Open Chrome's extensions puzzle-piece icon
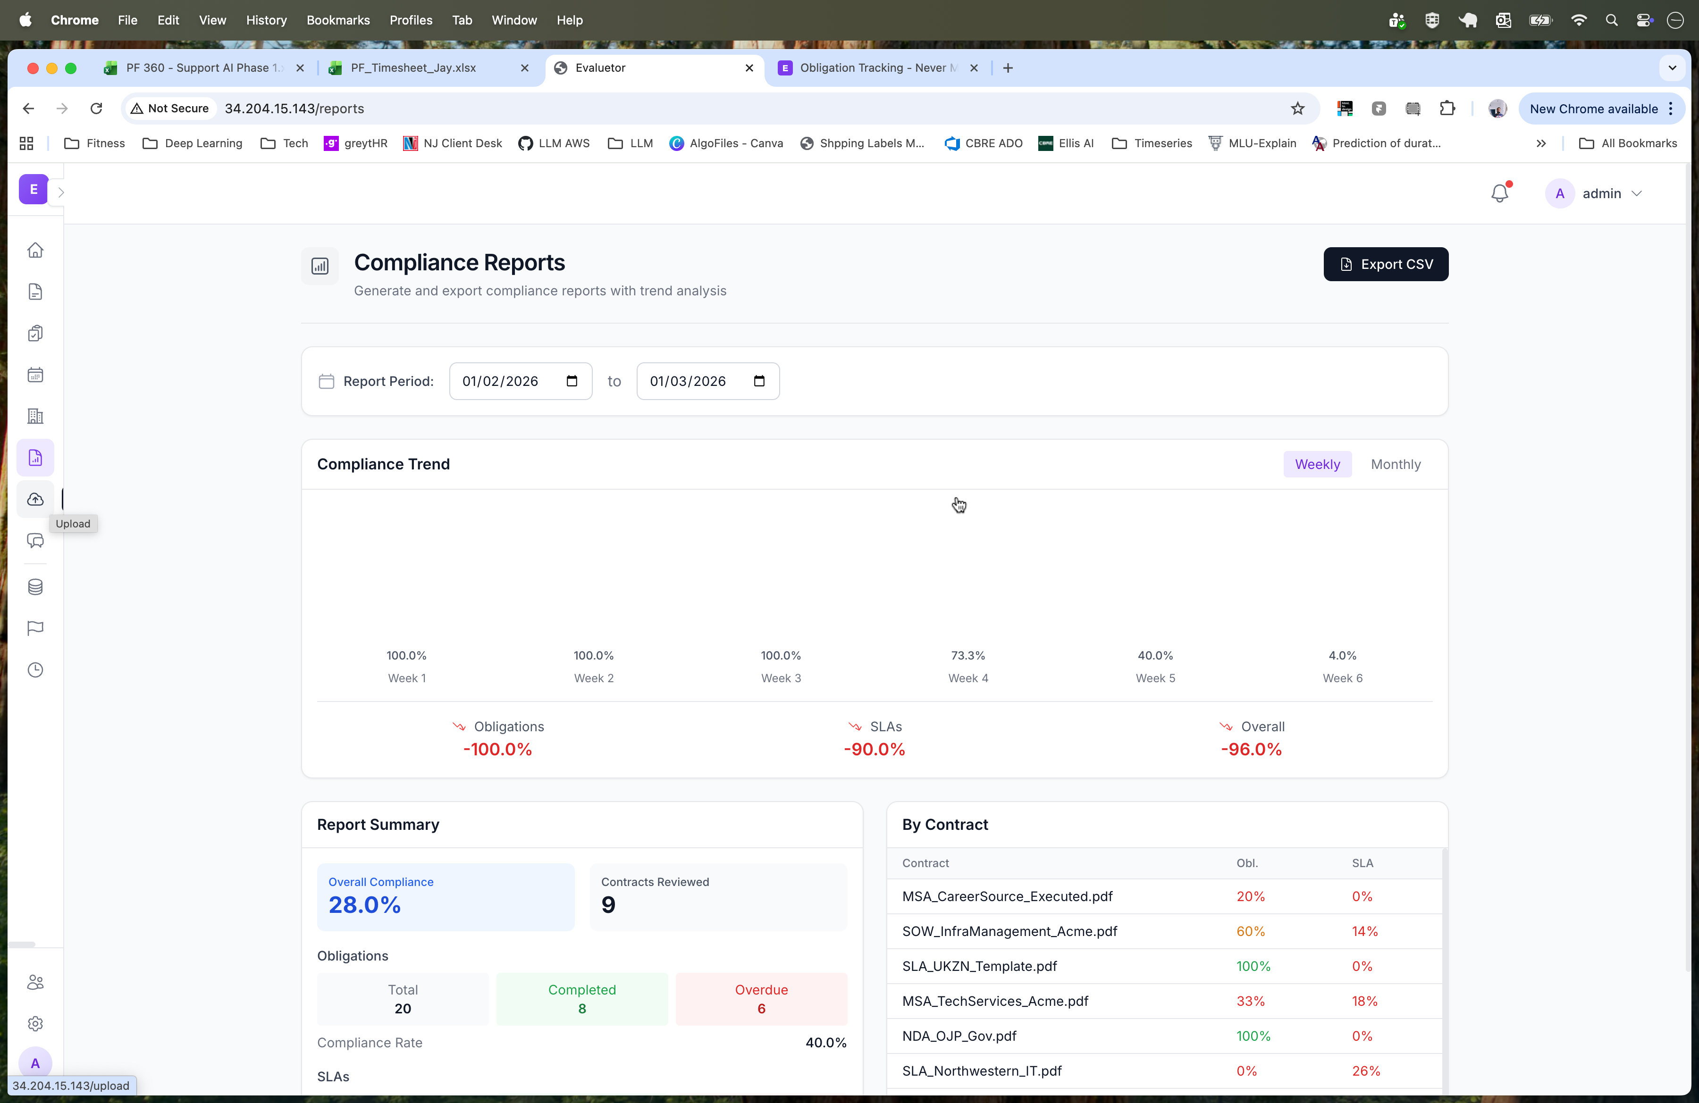The height and width of the screenshot is (1103, 1699). coord(1448,109)
